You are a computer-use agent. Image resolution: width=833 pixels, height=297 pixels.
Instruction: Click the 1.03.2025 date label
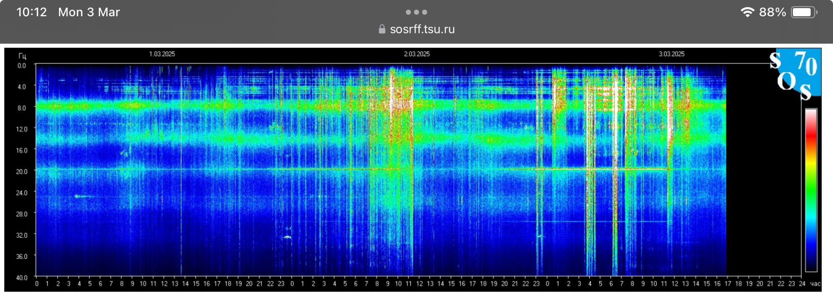(x=162, y=54)
